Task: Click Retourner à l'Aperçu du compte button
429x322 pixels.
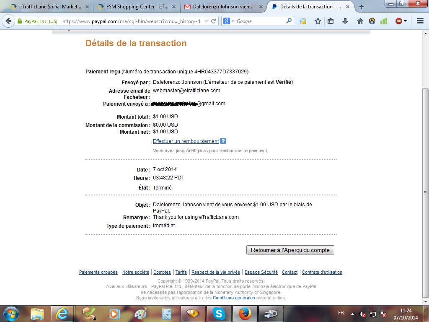Action: pyautogui.click(x=290, y=250)
